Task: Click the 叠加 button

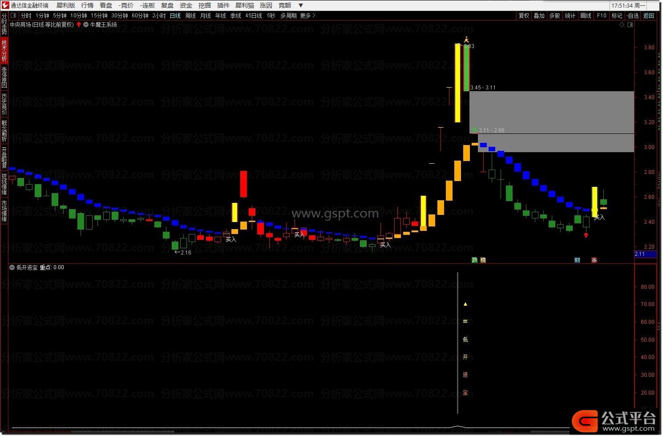Action: tap(539, 16)
